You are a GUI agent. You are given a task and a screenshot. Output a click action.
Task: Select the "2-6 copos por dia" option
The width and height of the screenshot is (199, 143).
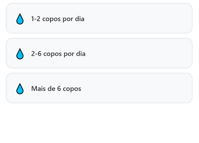[99, 53]
